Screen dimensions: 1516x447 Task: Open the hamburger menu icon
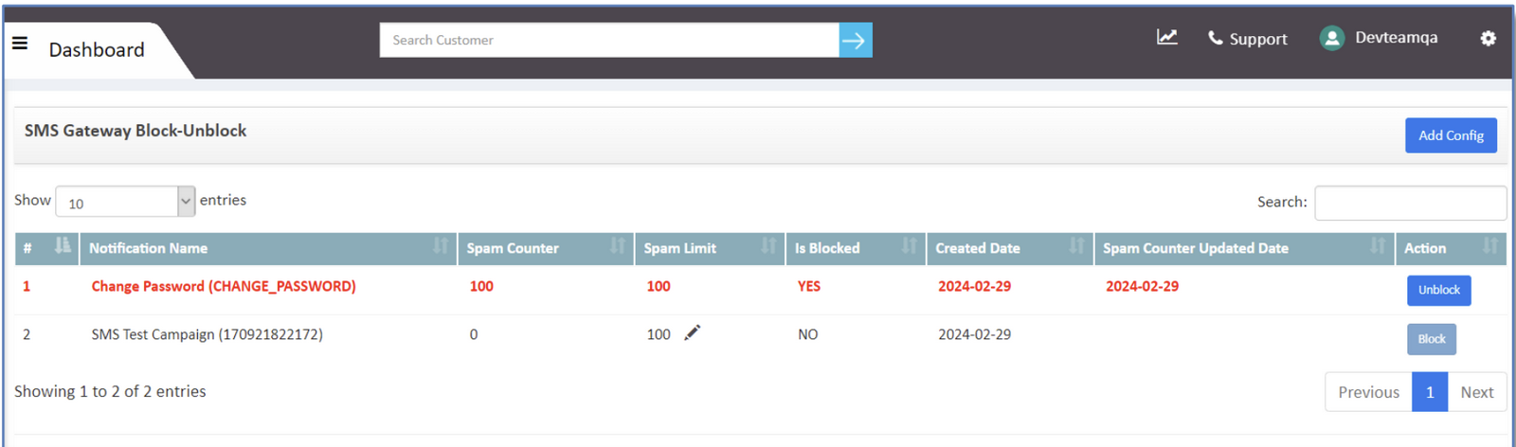click(20, 43)
